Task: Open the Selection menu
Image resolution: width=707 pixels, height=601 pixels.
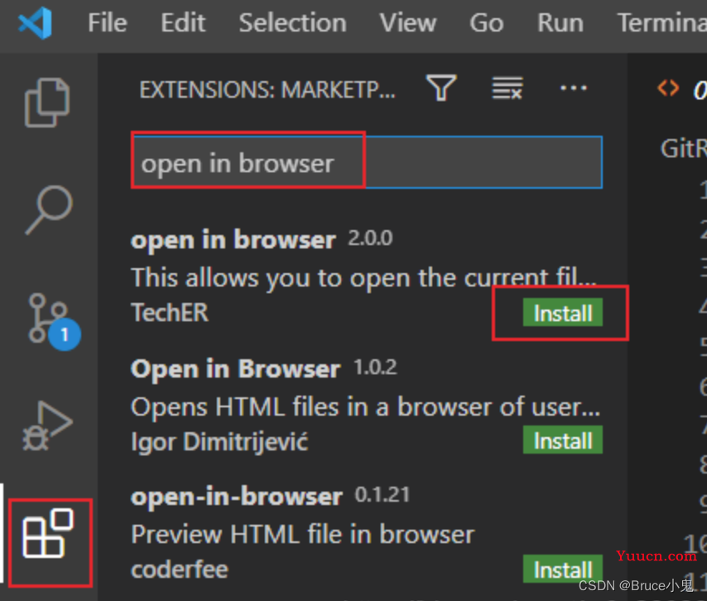Action: 292,22
